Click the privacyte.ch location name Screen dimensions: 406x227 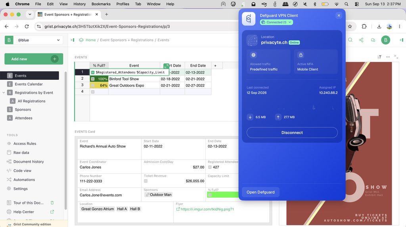click(274, 42)
